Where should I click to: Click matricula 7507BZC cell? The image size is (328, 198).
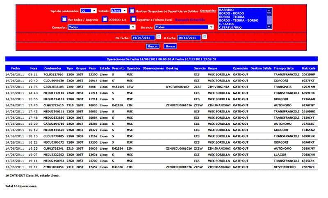pyautogui.click(x=308, y=167)
